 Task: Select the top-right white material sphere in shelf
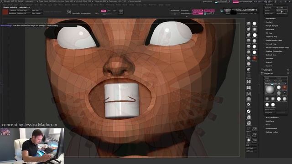pos(255,24)
